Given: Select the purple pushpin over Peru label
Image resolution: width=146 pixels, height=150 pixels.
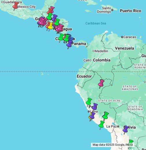Looking at the screenshot, I should point(95,107).
